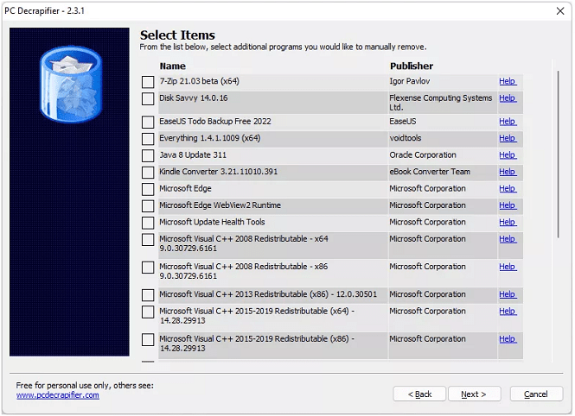The width and height of the screenshot is (575, 416).
Task: Click the Flexense Computing Systems Ltd. cell
Action: (441, 103)
